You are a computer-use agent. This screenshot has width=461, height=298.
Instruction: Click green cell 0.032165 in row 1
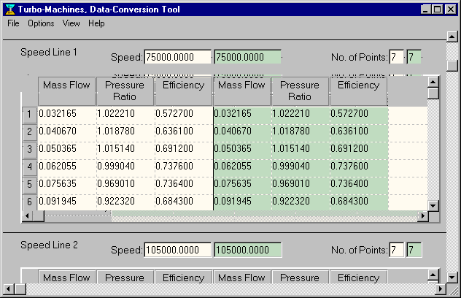pos(242,114)
